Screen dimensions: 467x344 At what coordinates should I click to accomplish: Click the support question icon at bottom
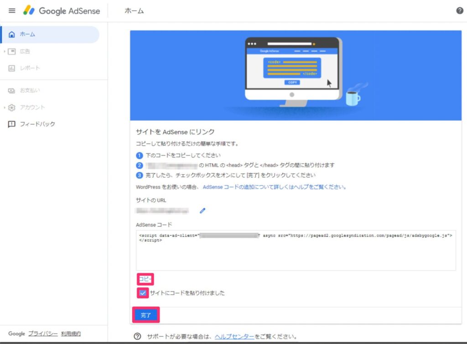coord(137,337)
